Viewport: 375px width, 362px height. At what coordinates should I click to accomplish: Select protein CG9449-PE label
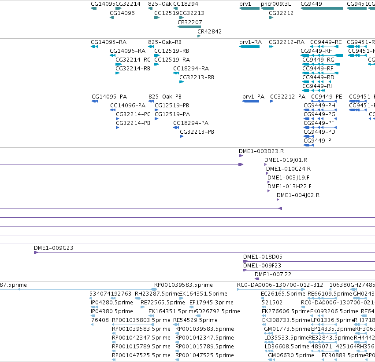pyautogui.click(x=327, y=97)
